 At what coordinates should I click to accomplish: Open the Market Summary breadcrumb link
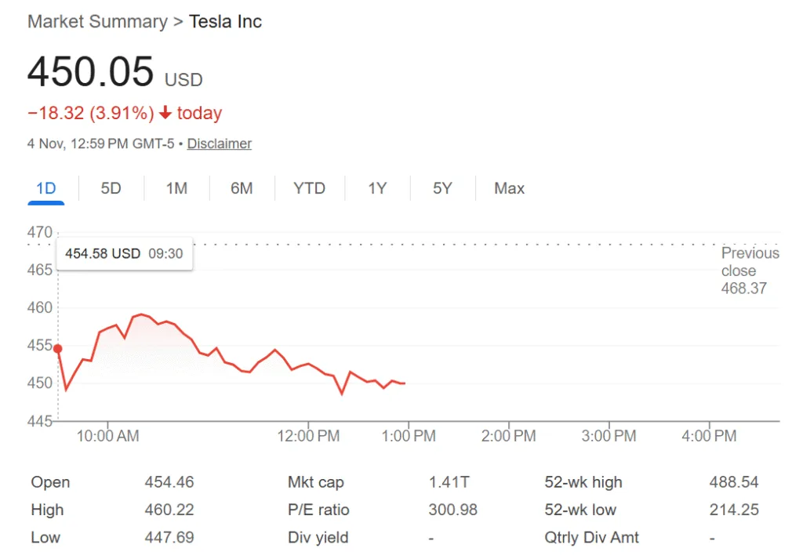click(97, 21)
